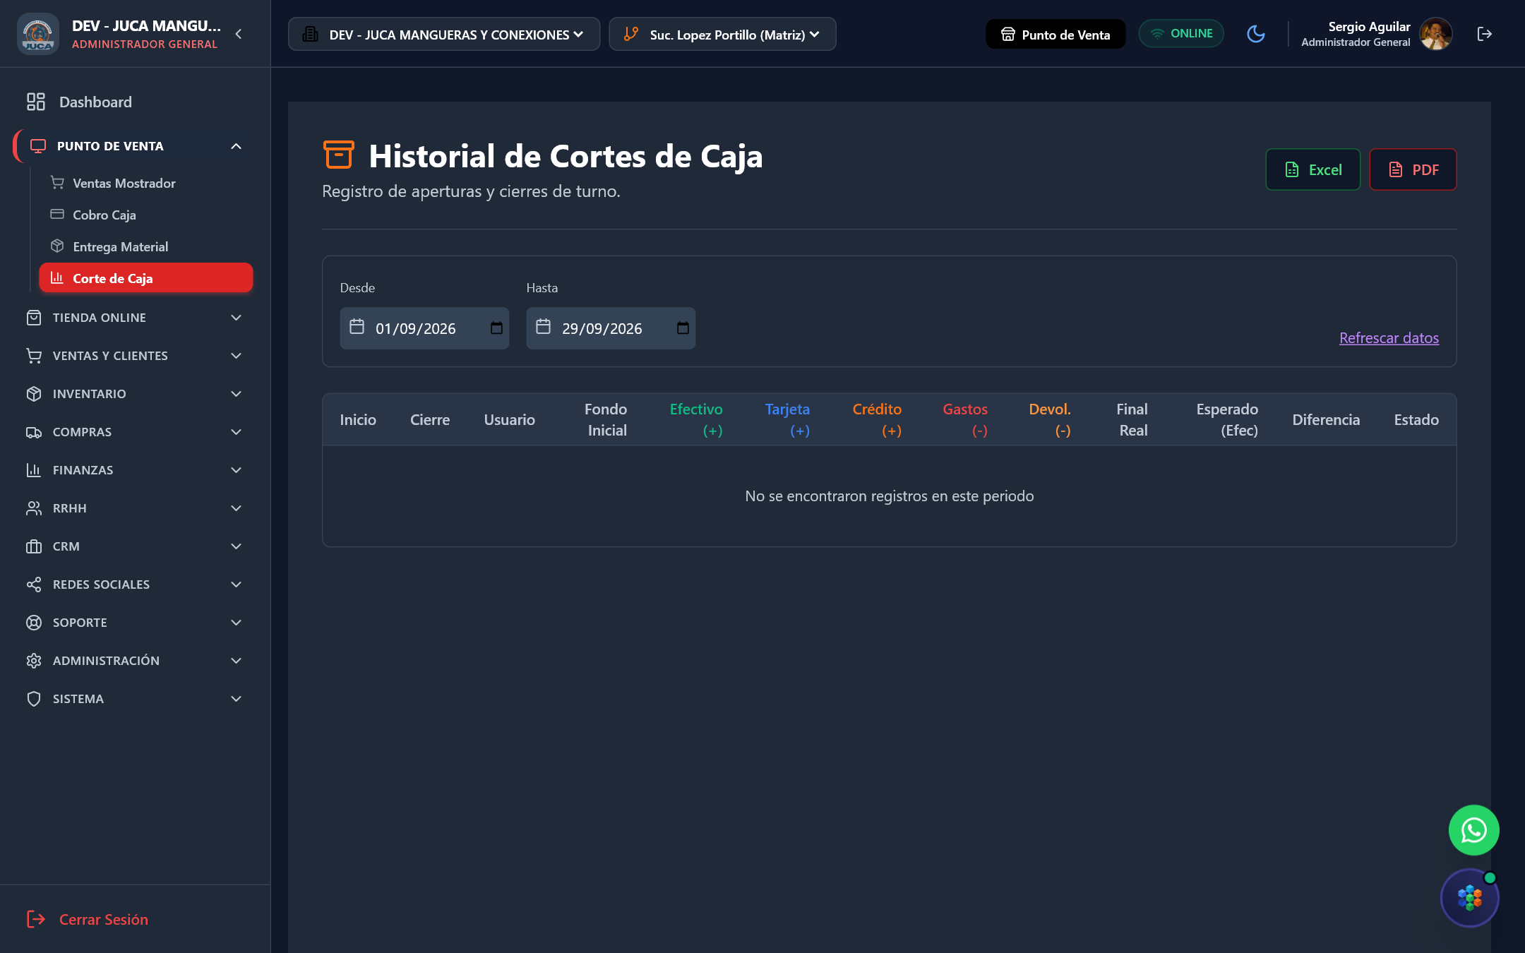Expand the SISTEMA section
The height and width of the screenshot is (953, 1525).
point(134,699)
